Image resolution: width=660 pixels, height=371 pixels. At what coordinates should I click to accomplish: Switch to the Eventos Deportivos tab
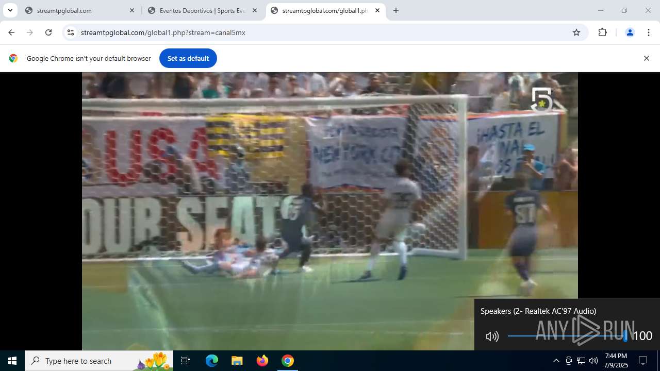click(203, 10)
